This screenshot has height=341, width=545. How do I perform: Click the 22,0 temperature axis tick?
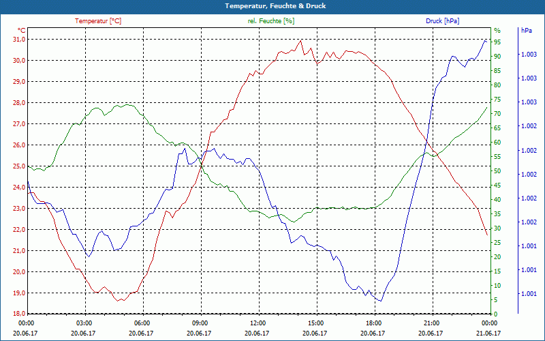[19, 230]
